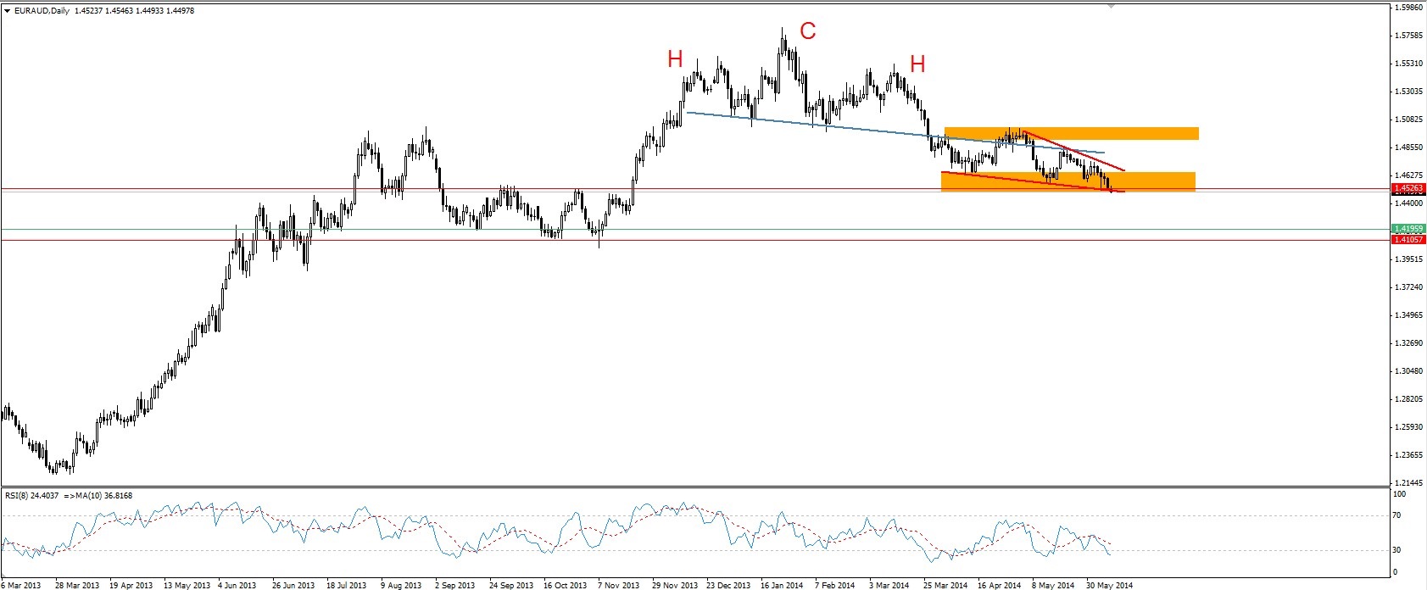Click the 29 Nov 2013 date label
Viewport: 1427px width, 590px height.
click(x=674, y=585)
